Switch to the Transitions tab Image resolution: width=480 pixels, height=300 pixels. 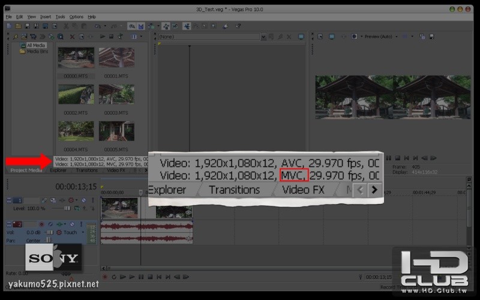tap(87, 170)
